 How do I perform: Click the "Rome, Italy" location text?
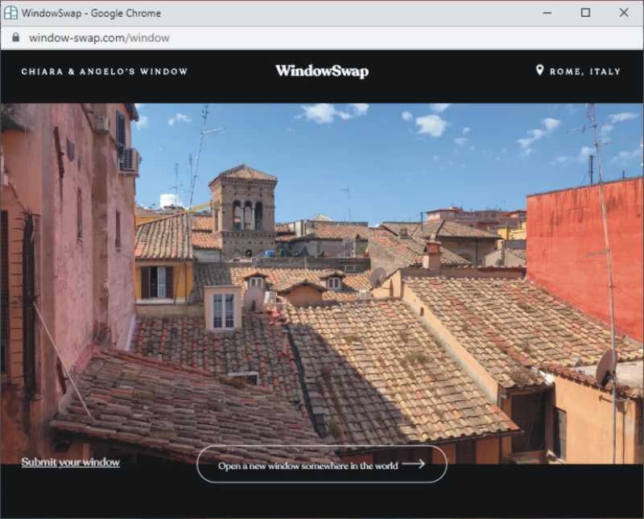click(x=585, y=72)
